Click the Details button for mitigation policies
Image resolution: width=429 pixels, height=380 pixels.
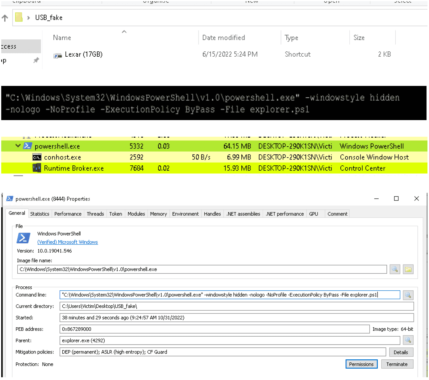coord(401,352)
